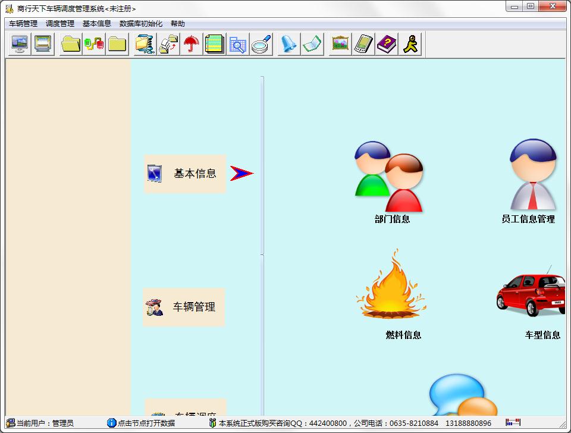The image size is (571, 433).
Task: Click the compressed folder clamp icon
Action: pos(145,44)
